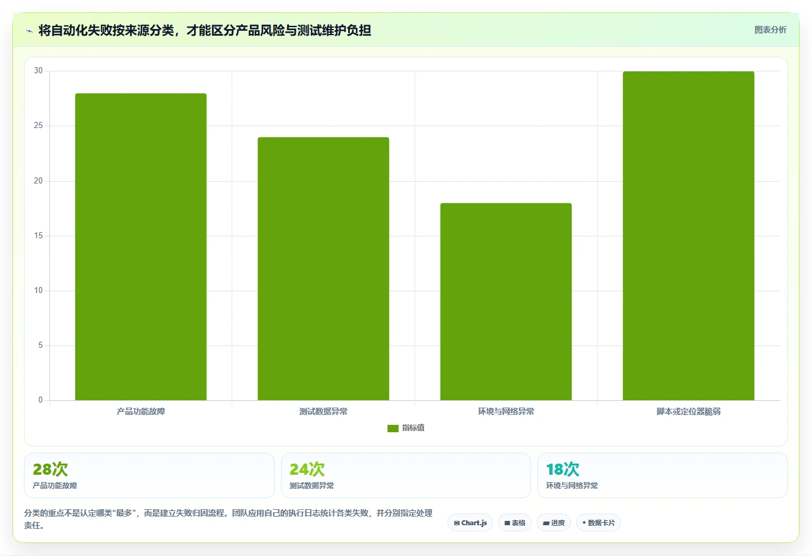Viewport: 812px width, 556px height.
Task: Click the x-axis label 脚本或定位器脆弱
Action: [x=688, y=411]
